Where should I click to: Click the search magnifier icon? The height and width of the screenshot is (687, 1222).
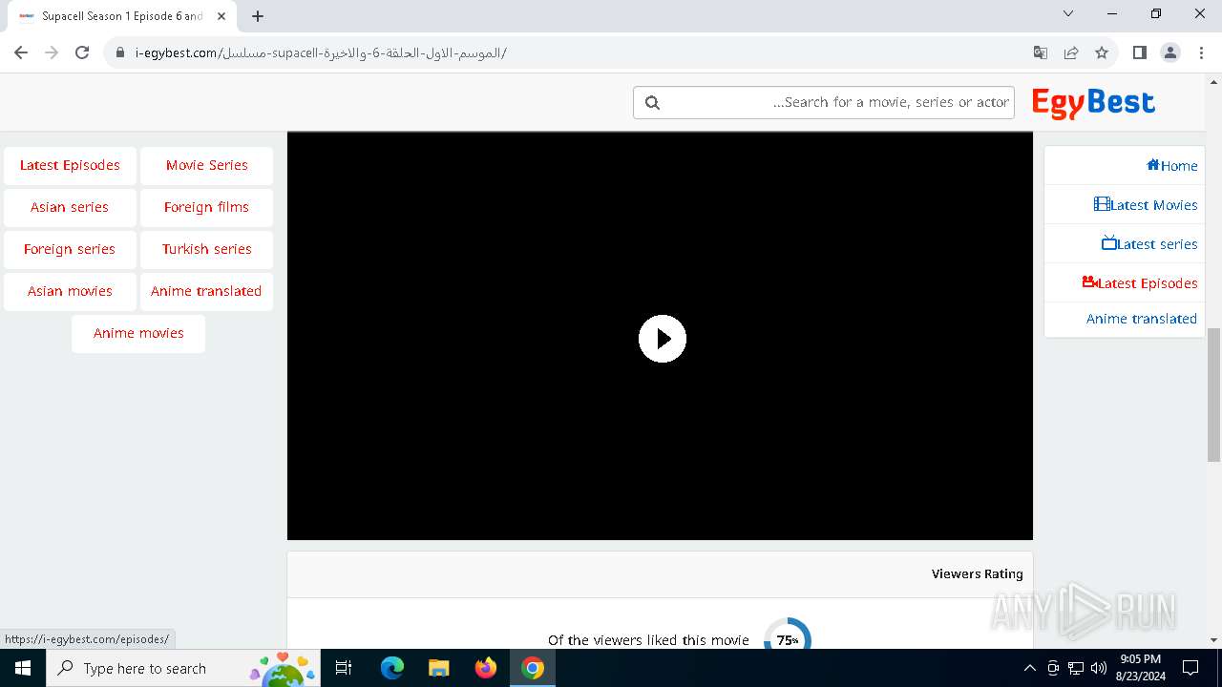653,102
